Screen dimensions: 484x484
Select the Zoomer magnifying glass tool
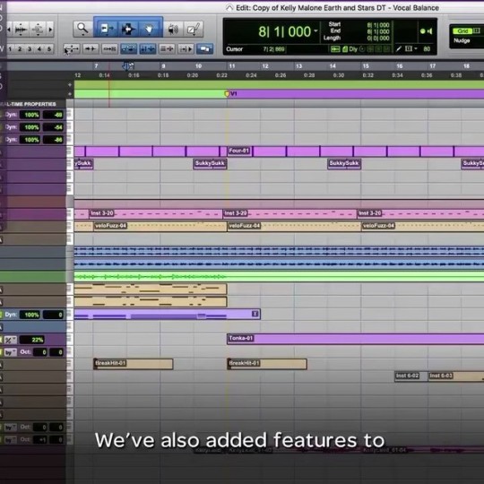[82, 29]
